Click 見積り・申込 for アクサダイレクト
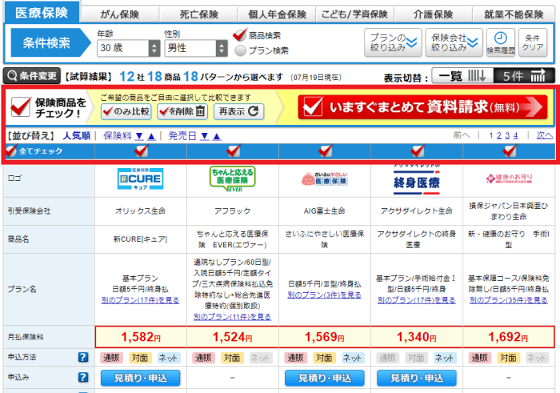 click(x=417, y=378)
